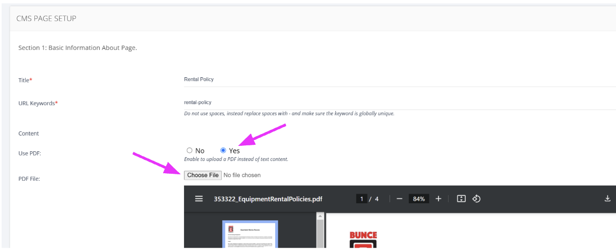Edit the URL Keywords field rental-policy
Image resolution: width=616 pixels, height=251 pixels.
[x=400, y=102]
